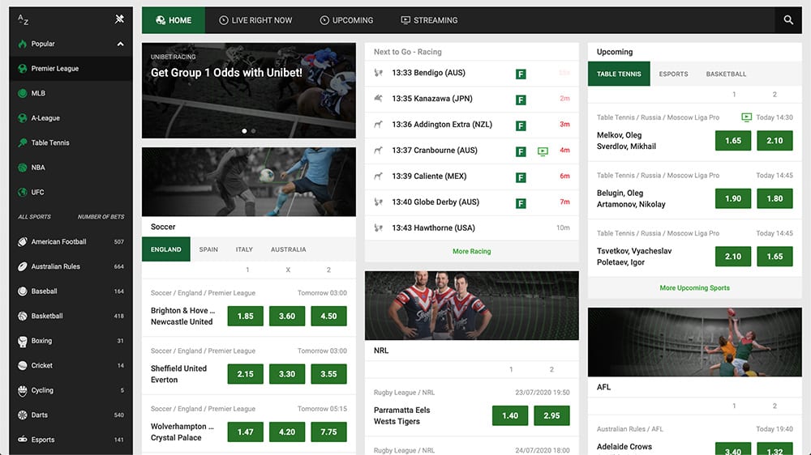Open the UPCOMING nav tab

click(x=346, y=20)
